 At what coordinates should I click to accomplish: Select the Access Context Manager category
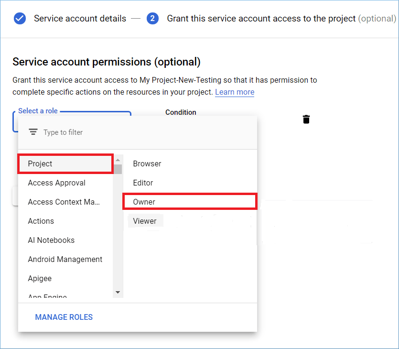[65, 202]
